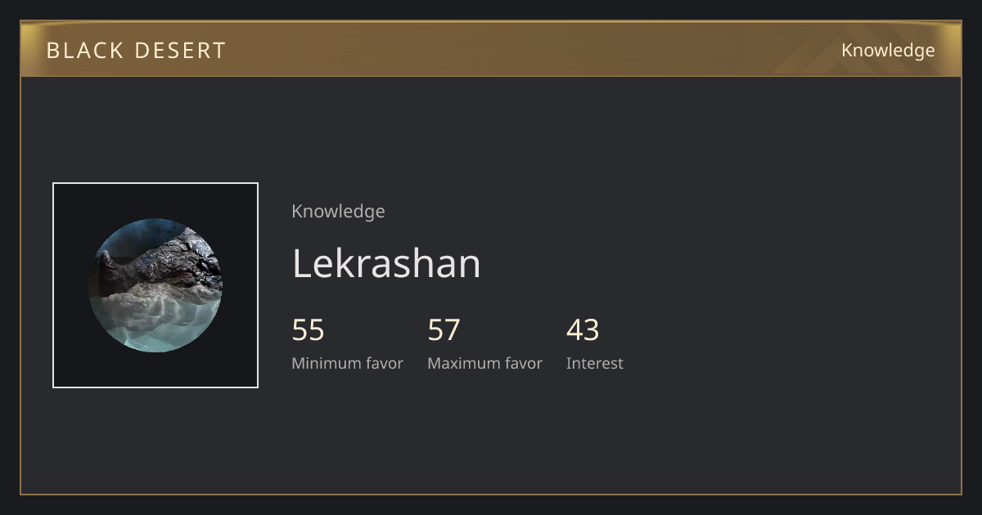
Task: Click the BLACK DESERT header logo text
Action: tap(136, 50)
